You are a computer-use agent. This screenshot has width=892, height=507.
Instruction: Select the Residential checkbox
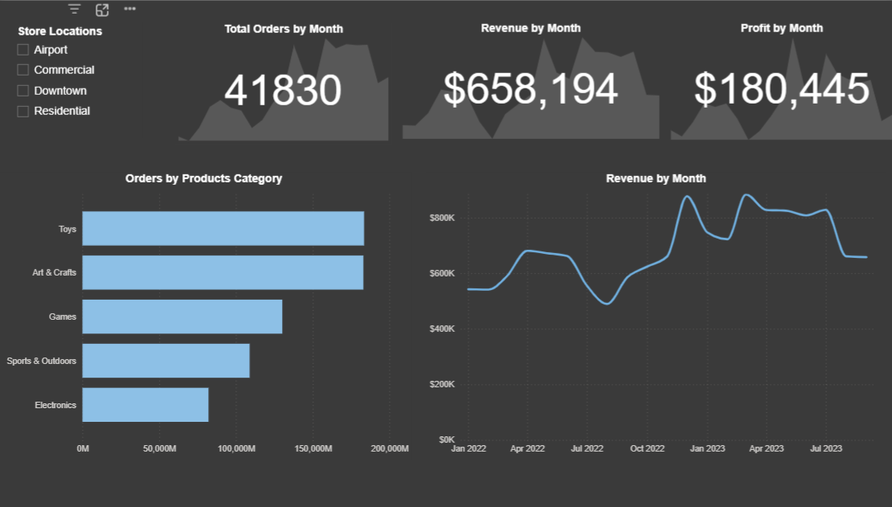pyautogui.click(x=23, y=111)
